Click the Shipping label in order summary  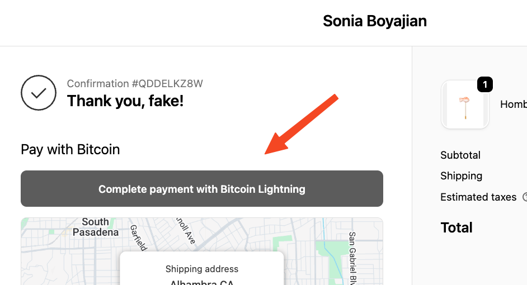(x=461, y=175)
